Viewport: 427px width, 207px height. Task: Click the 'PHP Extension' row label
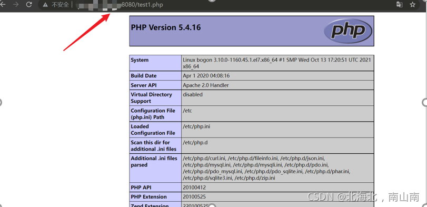pyautogui.click(x=148, y=196)
